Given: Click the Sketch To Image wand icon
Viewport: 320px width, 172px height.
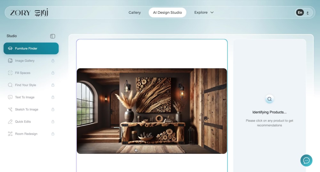Looking at the screenshot, I should [10, 109].
